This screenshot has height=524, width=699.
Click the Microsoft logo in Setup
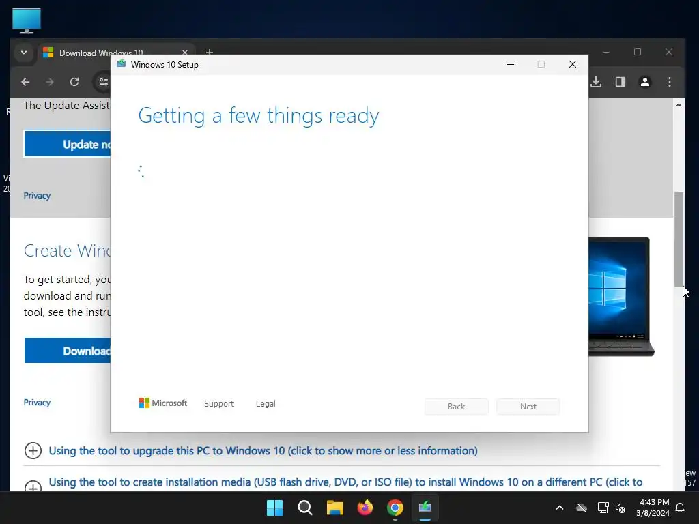tap(163, 403)
